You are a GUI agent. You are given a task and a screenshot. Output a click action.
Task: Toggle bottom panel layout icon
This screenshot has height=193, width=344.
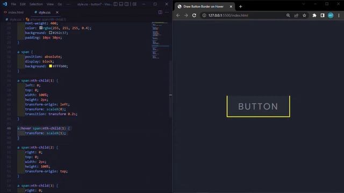pyautogui.click(x=121, y=4)
